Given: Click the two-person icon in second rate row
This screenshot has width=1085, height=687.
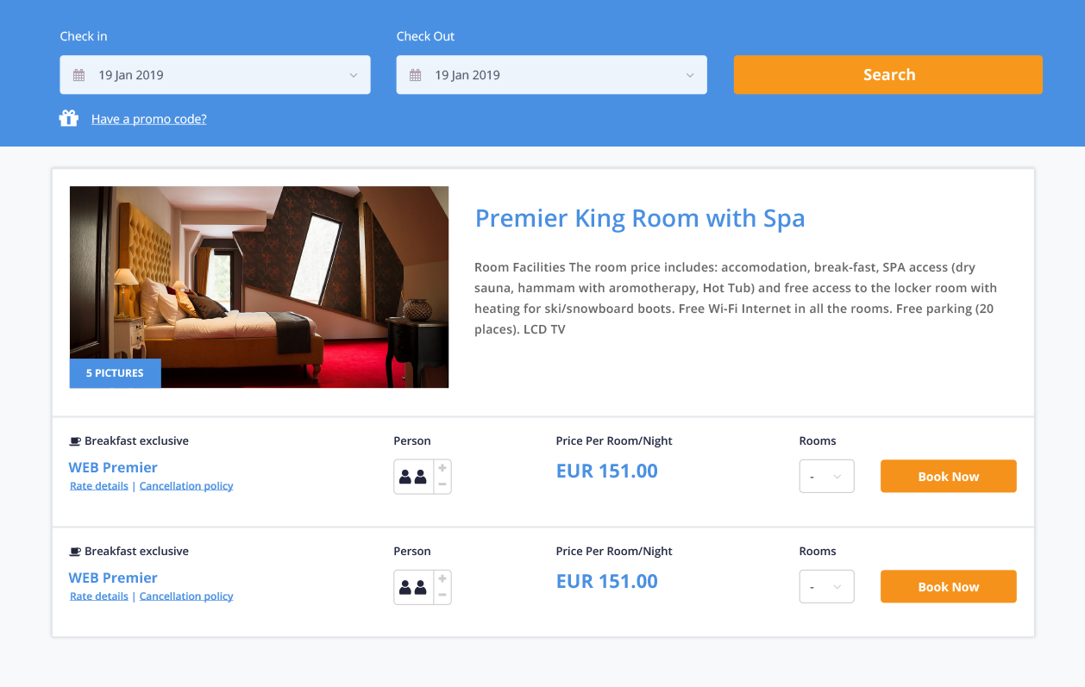Looking at the screenshot, I should tap(413, 587).
